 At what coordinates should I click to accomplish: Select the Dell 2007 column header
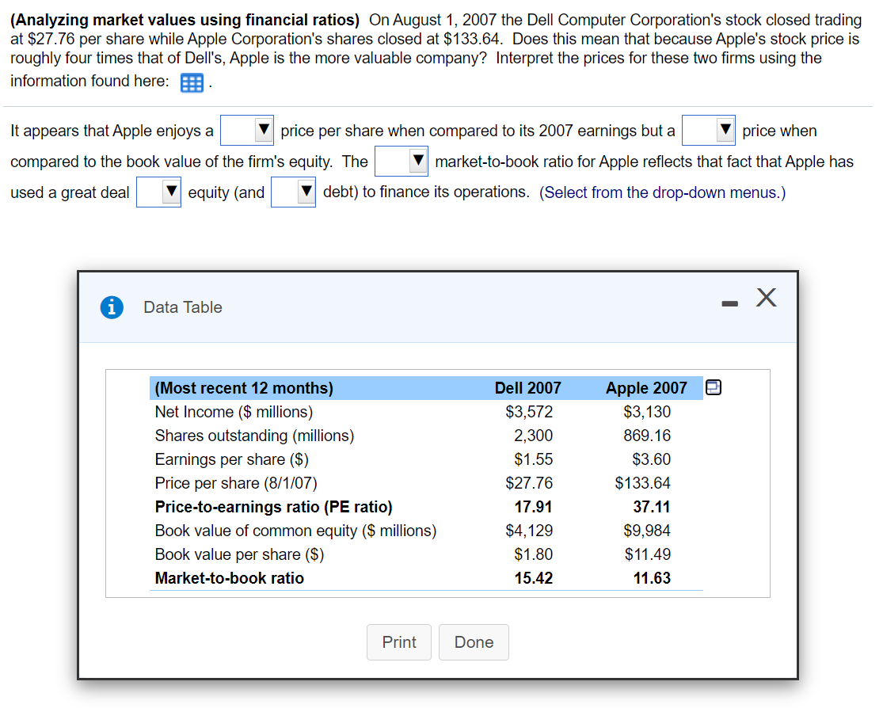tap(527, 387)
